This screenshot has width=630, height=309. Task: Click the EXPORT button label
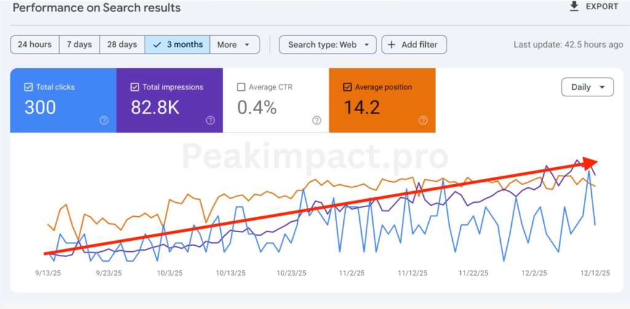602,6
